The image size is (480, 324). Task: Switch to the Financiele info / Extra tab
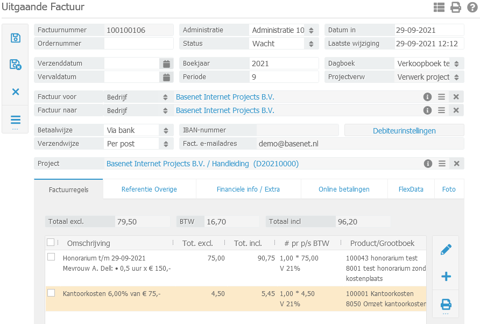coord(248,189)
